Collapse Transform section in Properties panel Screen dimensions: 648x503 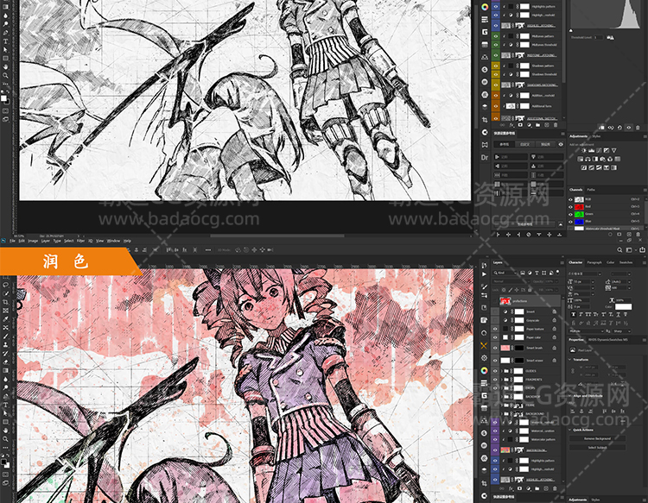tap(570, 360)
